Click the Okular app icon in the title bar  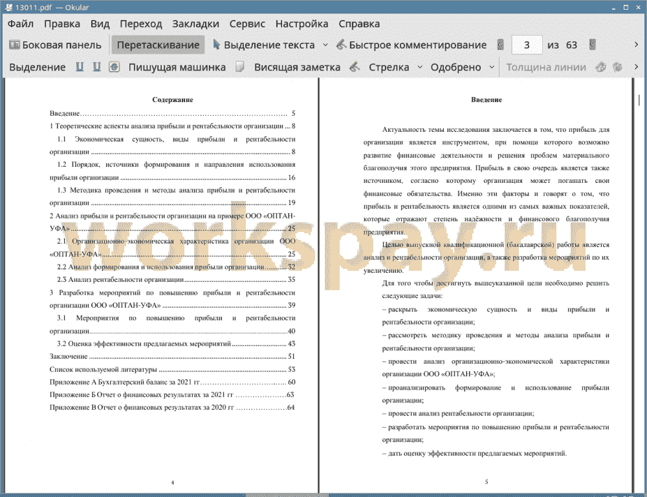tap(8, 7)
